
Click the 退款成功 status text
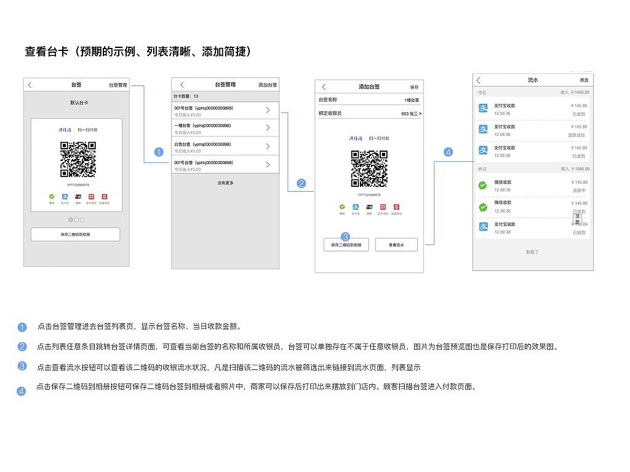coord(576,135)
